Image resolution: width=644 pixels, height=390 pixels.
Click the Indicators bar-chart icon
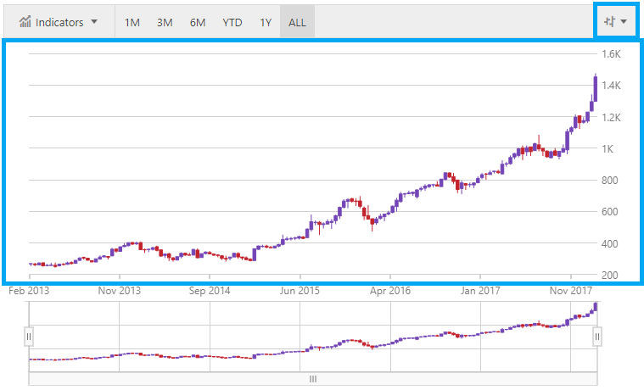(25, 22)
